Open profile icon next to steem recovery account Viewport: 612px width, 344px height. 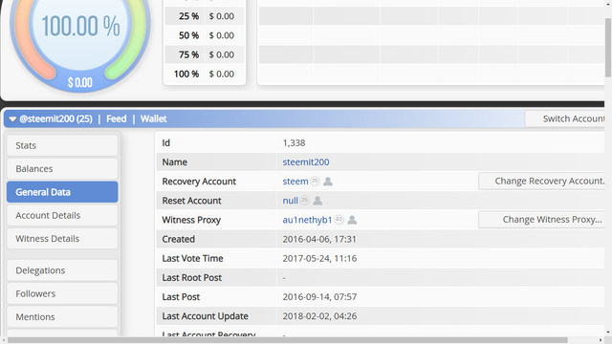[x=328, y=182]
